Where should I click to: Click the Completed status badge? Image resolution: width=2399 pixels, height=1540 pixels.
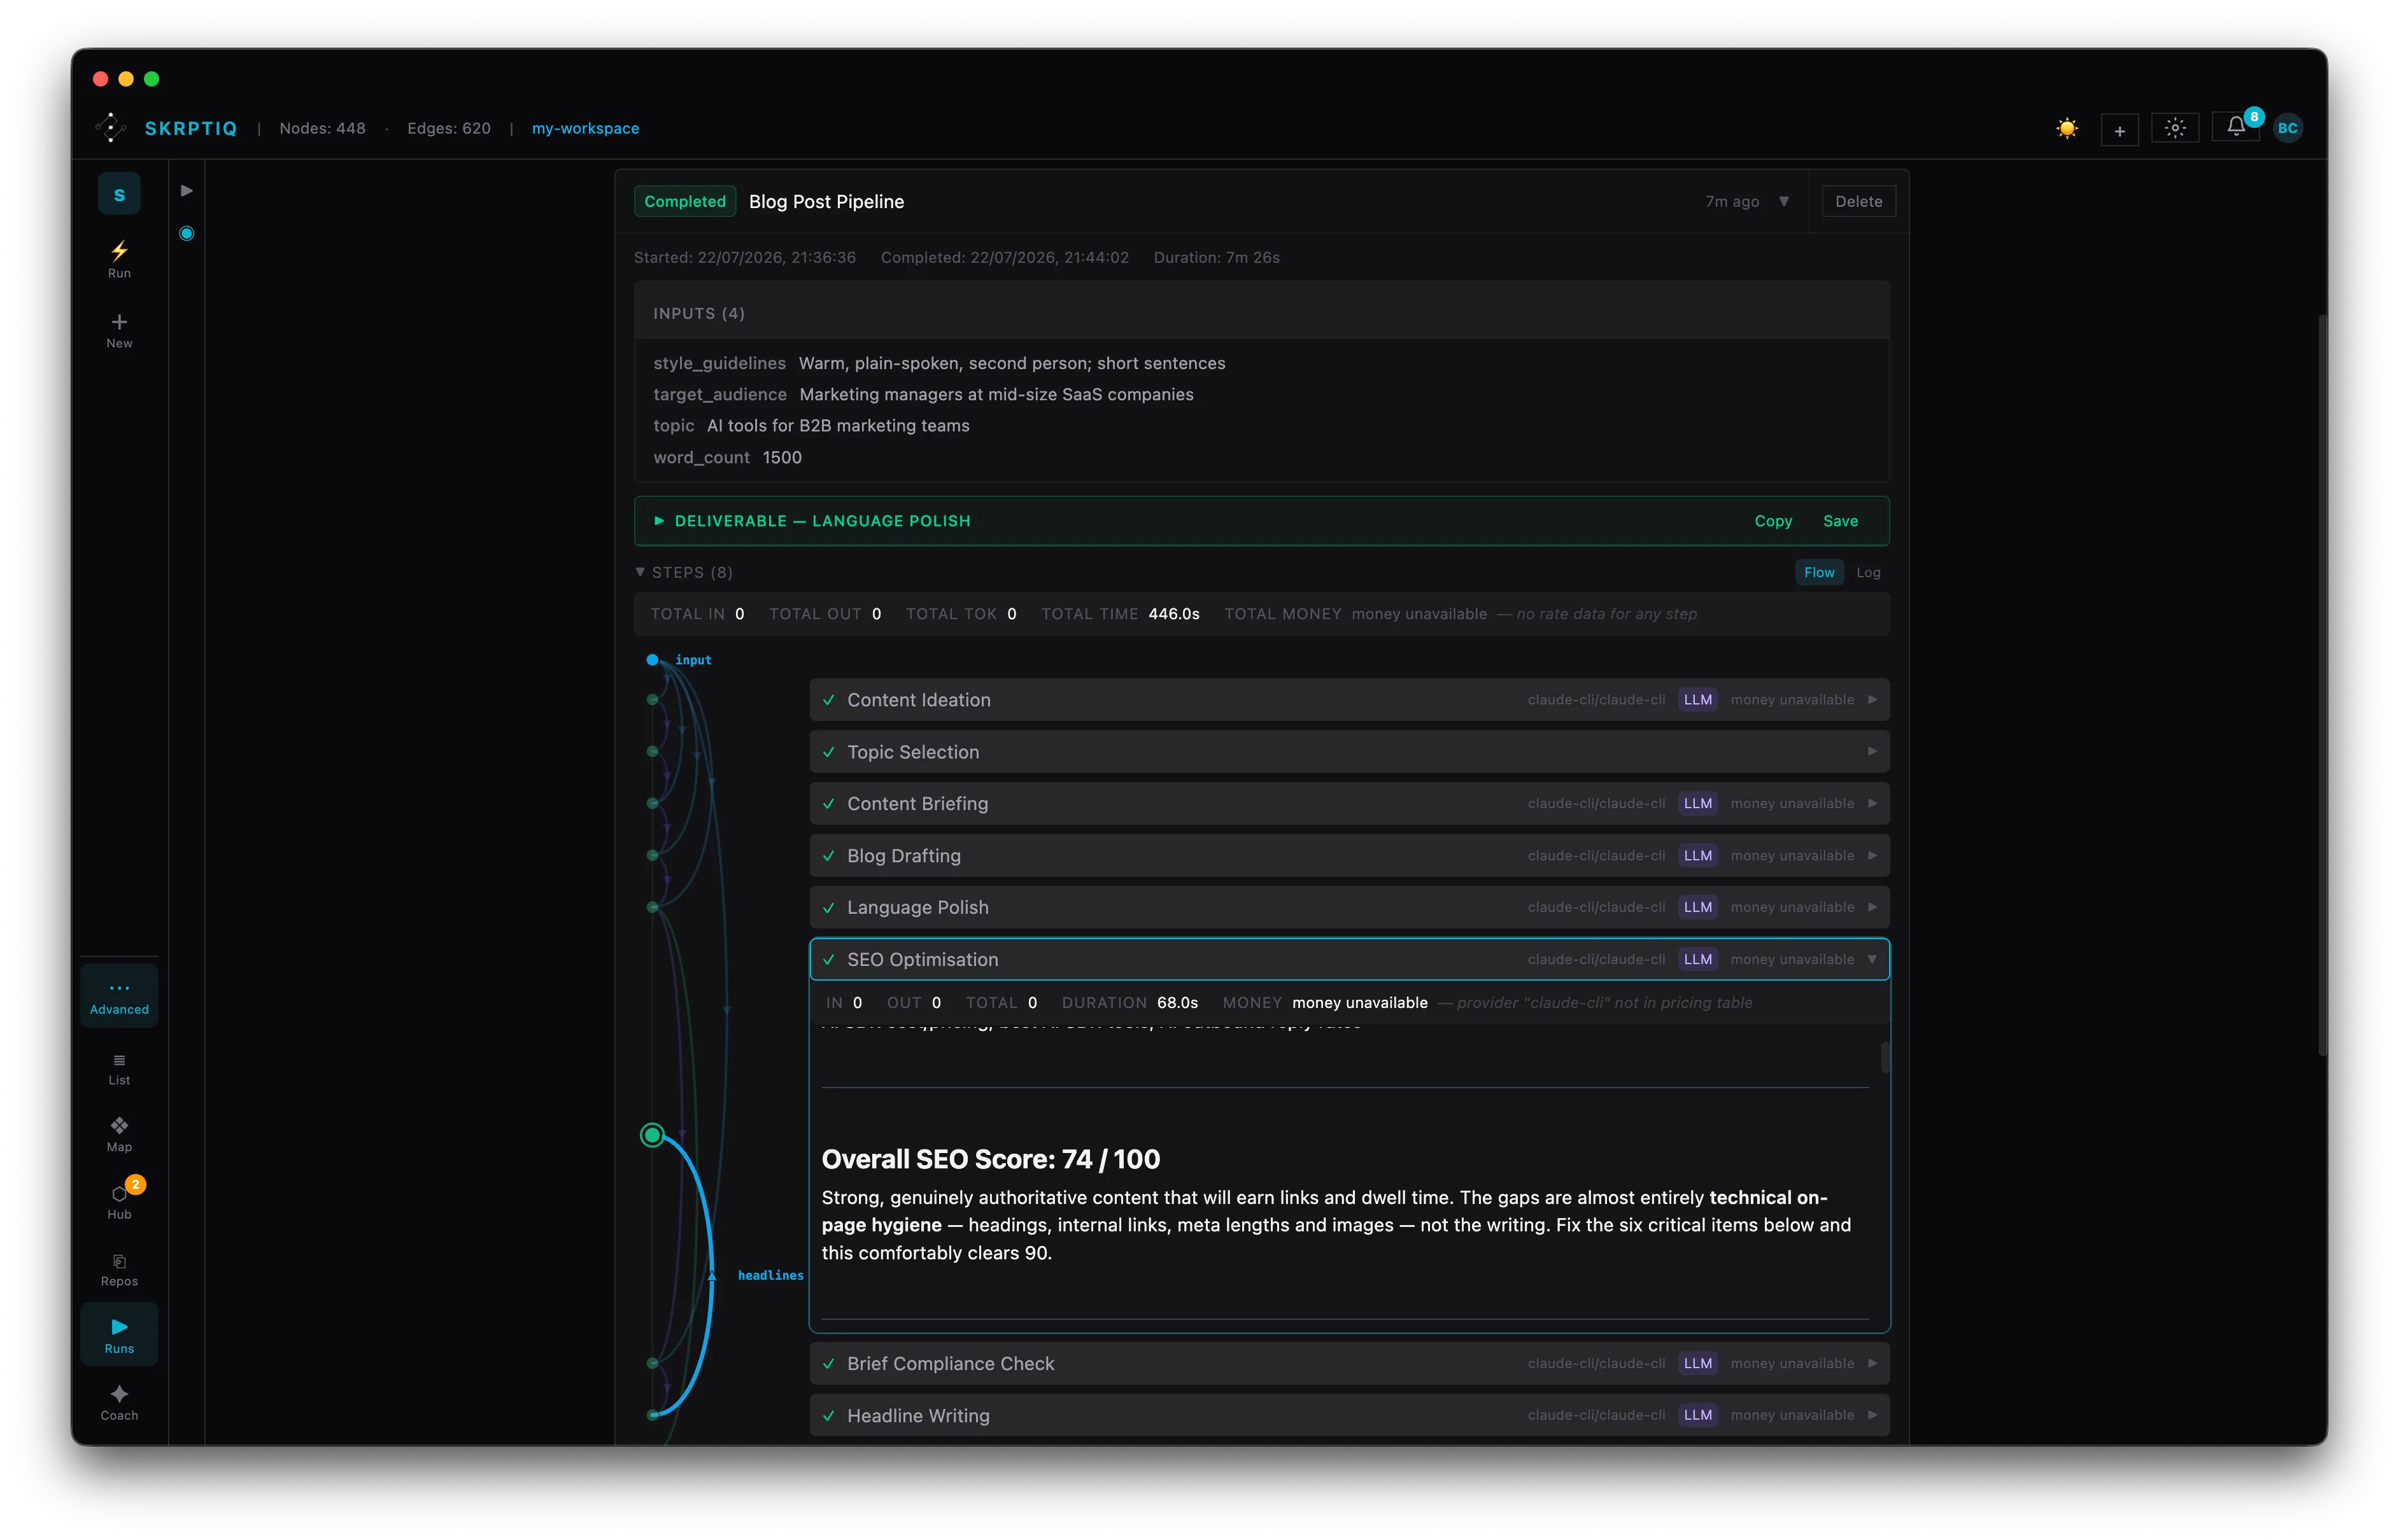pos(684,202)
